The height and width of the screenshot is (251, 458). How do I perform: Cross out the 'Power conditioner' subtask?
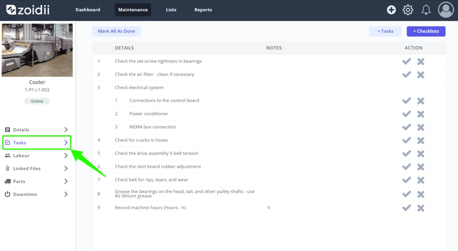pos(421,114)
